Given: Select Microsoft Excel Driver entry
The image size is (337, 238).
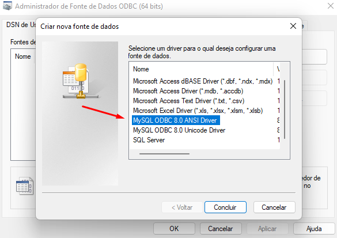Looking at the screenshot, I should (198, 111).
